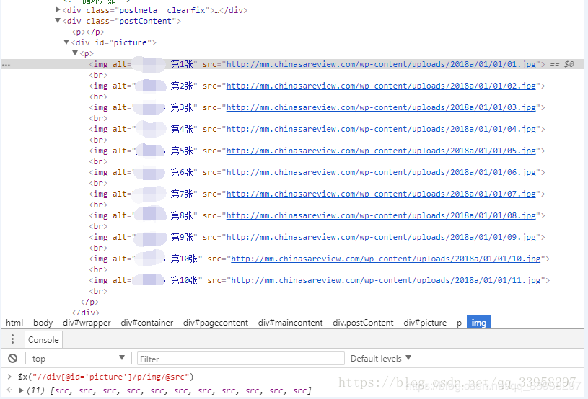The image size is (588, 399).
Task: Click the highlighted img breadcrumb item
Action: [479, 322]
